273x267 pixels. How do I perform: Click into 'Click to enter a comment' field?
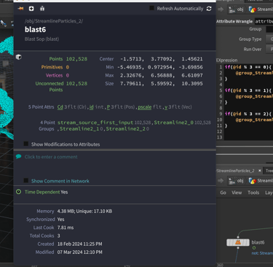[x=51, y=157]
